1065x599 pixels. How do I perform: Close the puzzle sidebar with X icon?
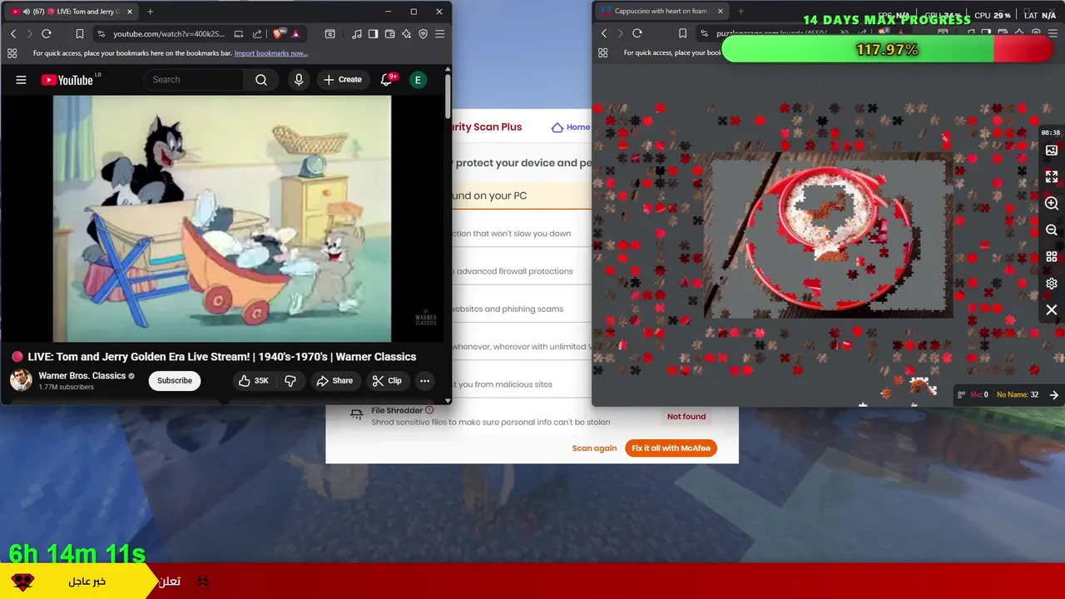(x=1052, y=310)
